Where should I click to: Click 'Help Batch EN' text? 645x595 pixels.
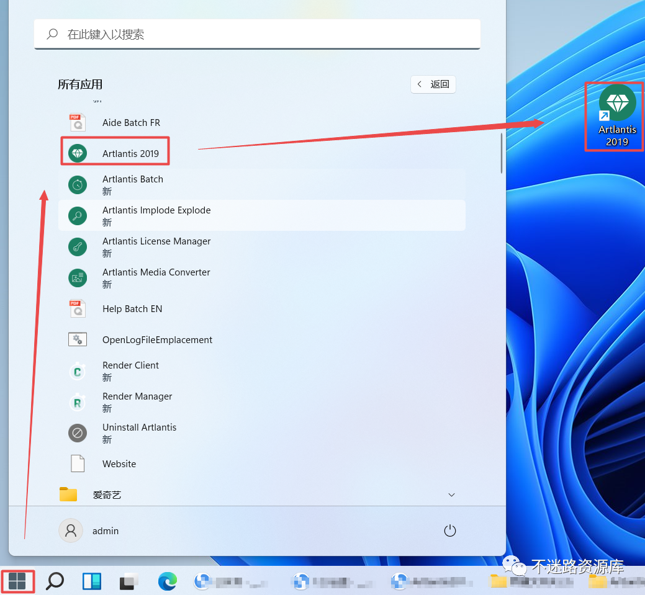132,309
